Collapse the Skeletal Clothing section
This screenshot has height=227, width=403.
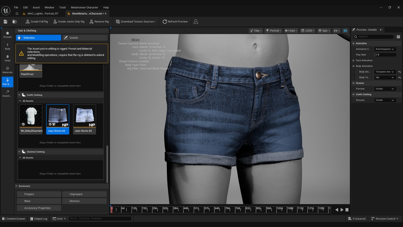(19, 152)
